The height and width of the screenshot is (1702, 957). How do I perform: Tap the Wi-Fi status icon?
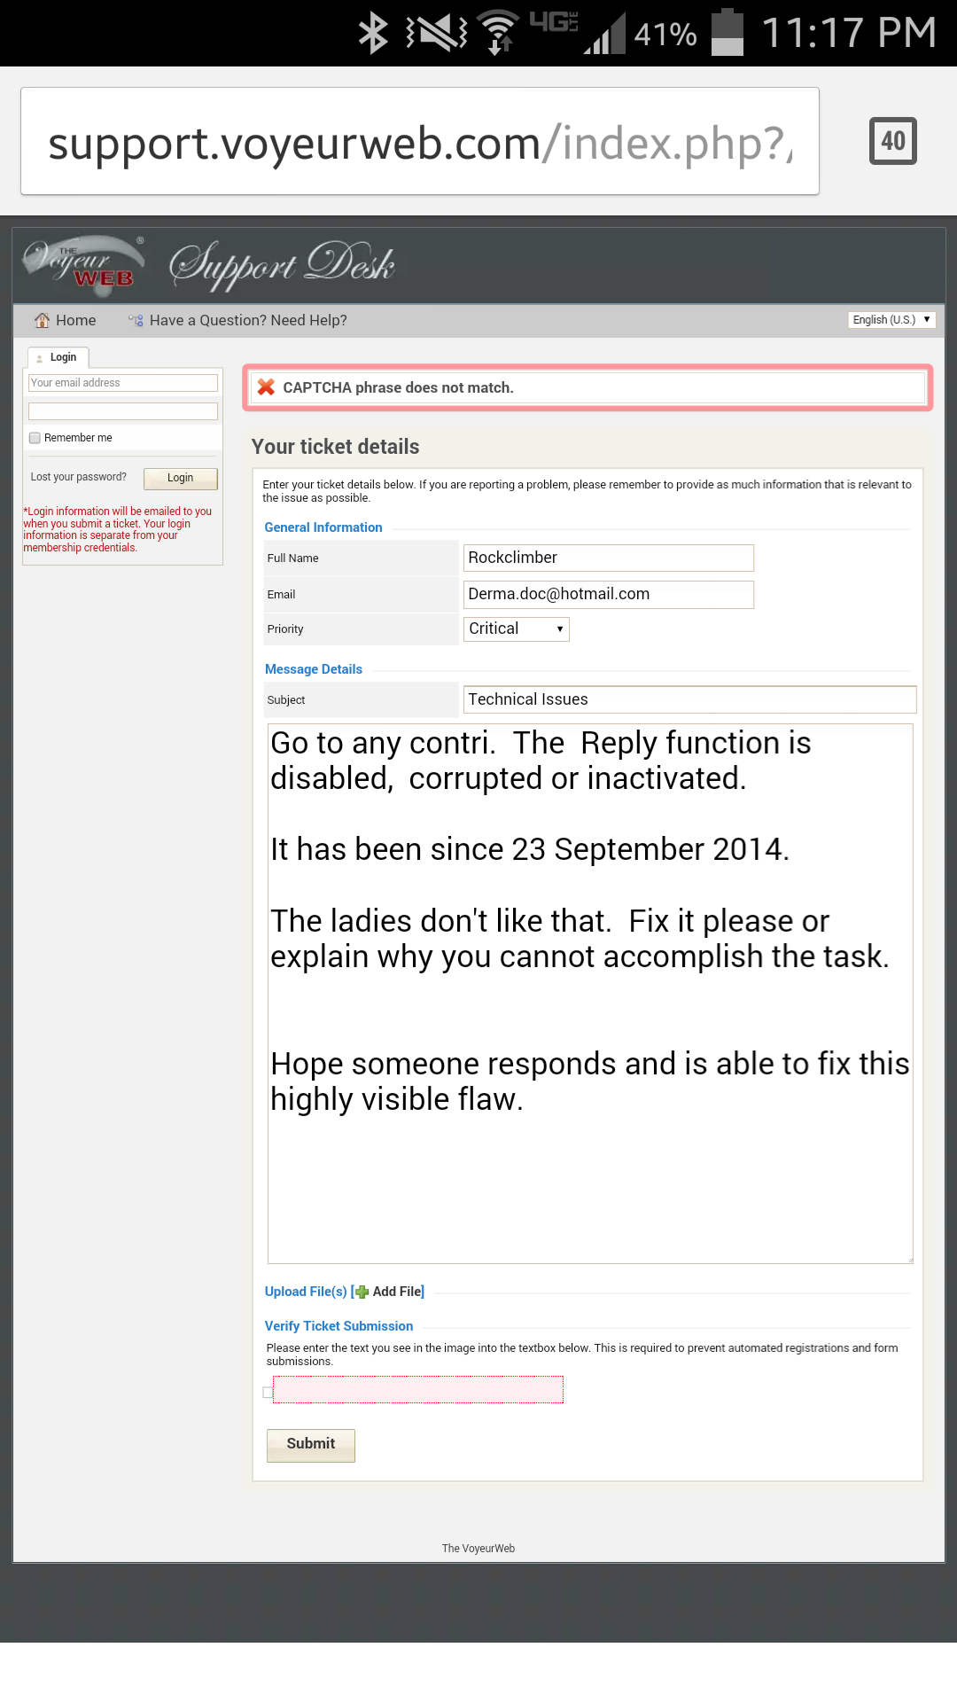point(499,33)
